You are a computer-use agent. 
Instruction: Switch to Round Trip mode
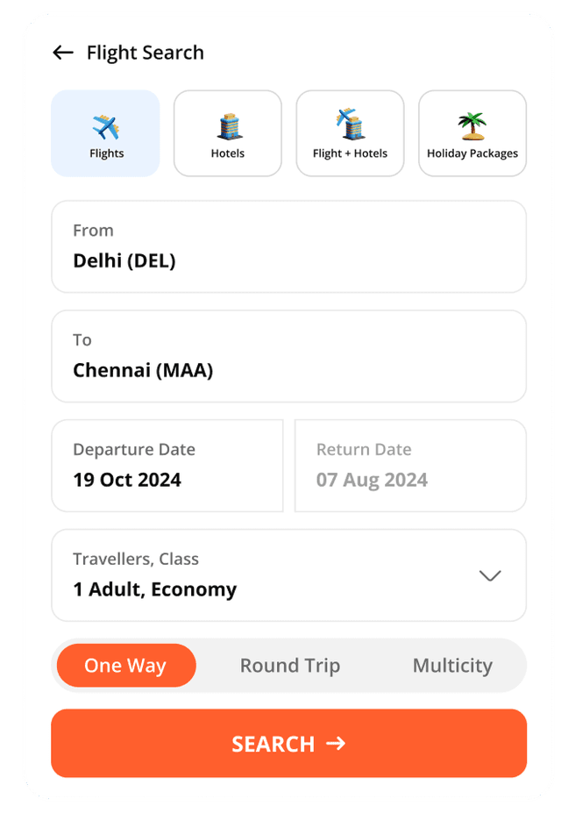(289, 665)
